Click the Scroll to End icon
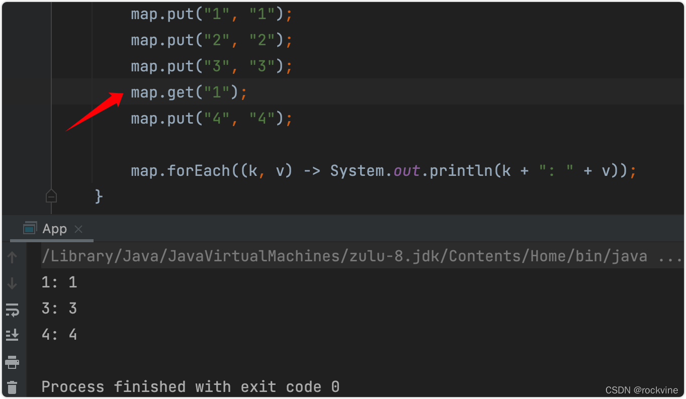Image resolution: width=686 pixels, height=399 pixels. tap(13, 335)
